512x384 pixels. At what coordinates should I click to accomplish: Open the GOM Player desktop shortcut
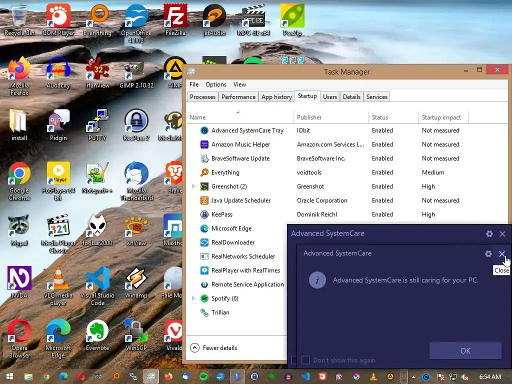(58, 19)
